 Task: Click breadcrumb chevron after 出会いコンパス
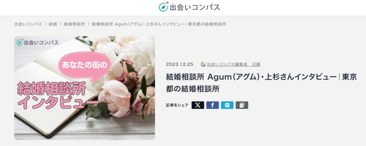pos(45,24)
